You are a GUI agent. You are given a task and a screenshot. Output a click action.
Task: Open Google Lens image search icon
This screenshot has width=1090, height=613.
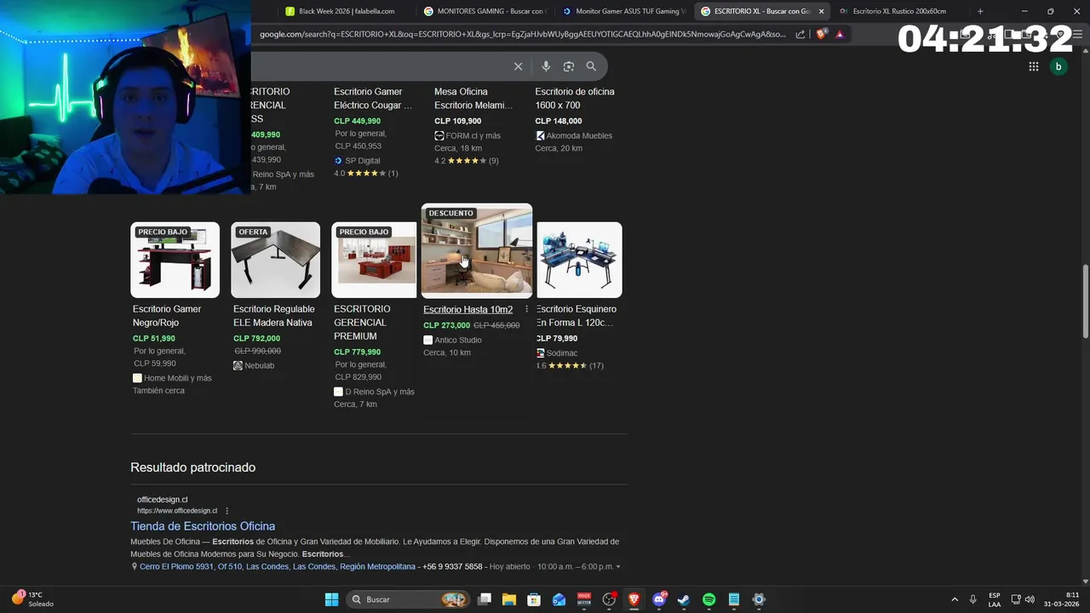[x=568, y=66]
